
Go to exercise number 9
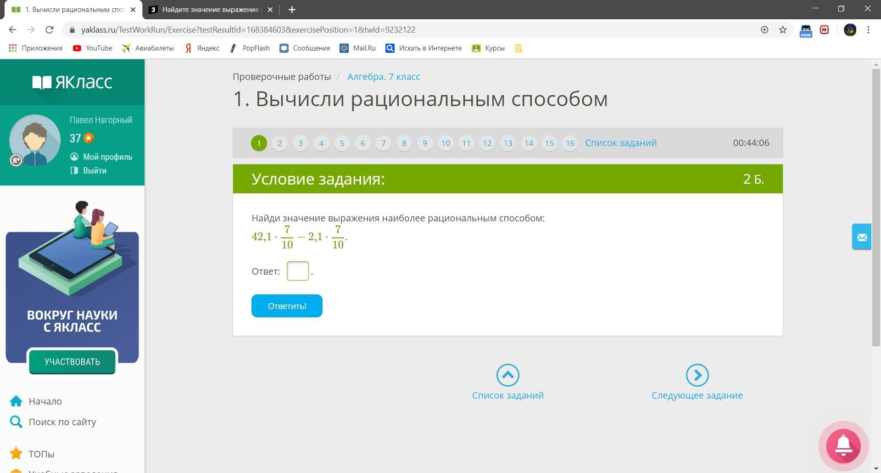point(425,143)
